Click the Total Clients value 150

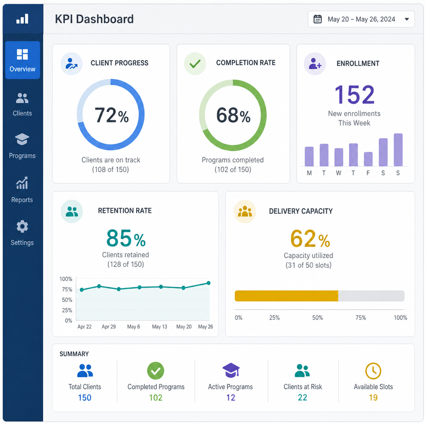(x=85, y=398)
